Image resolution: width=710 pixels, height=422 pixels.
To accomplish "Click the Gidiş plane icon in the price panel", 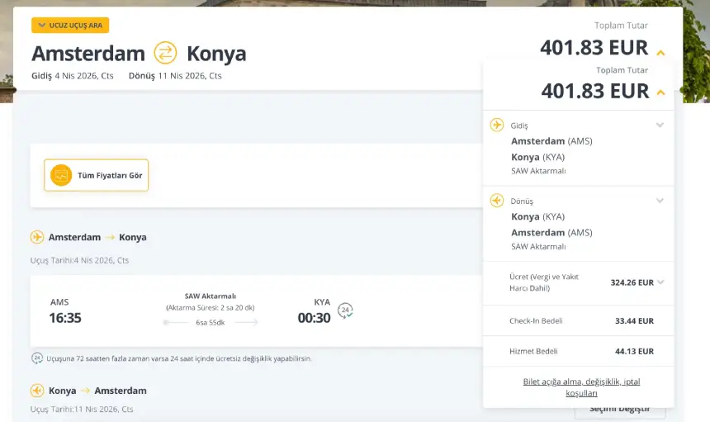I will [x=497, y=125].
